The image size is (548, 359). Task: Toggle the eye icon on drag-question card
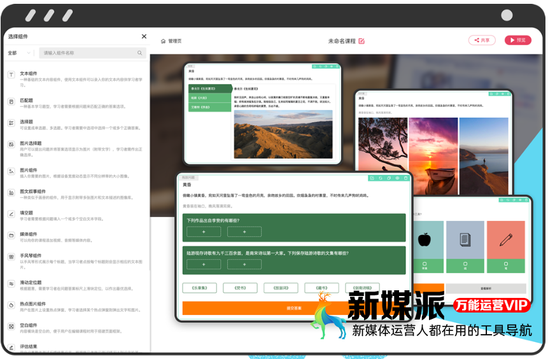(x=397, y=178)
